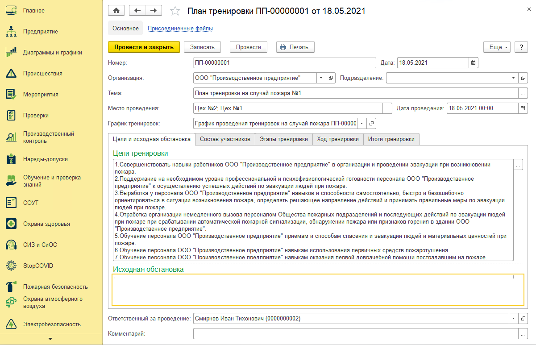Expand Ответственный за проведение dropdown

pos(514,319)
